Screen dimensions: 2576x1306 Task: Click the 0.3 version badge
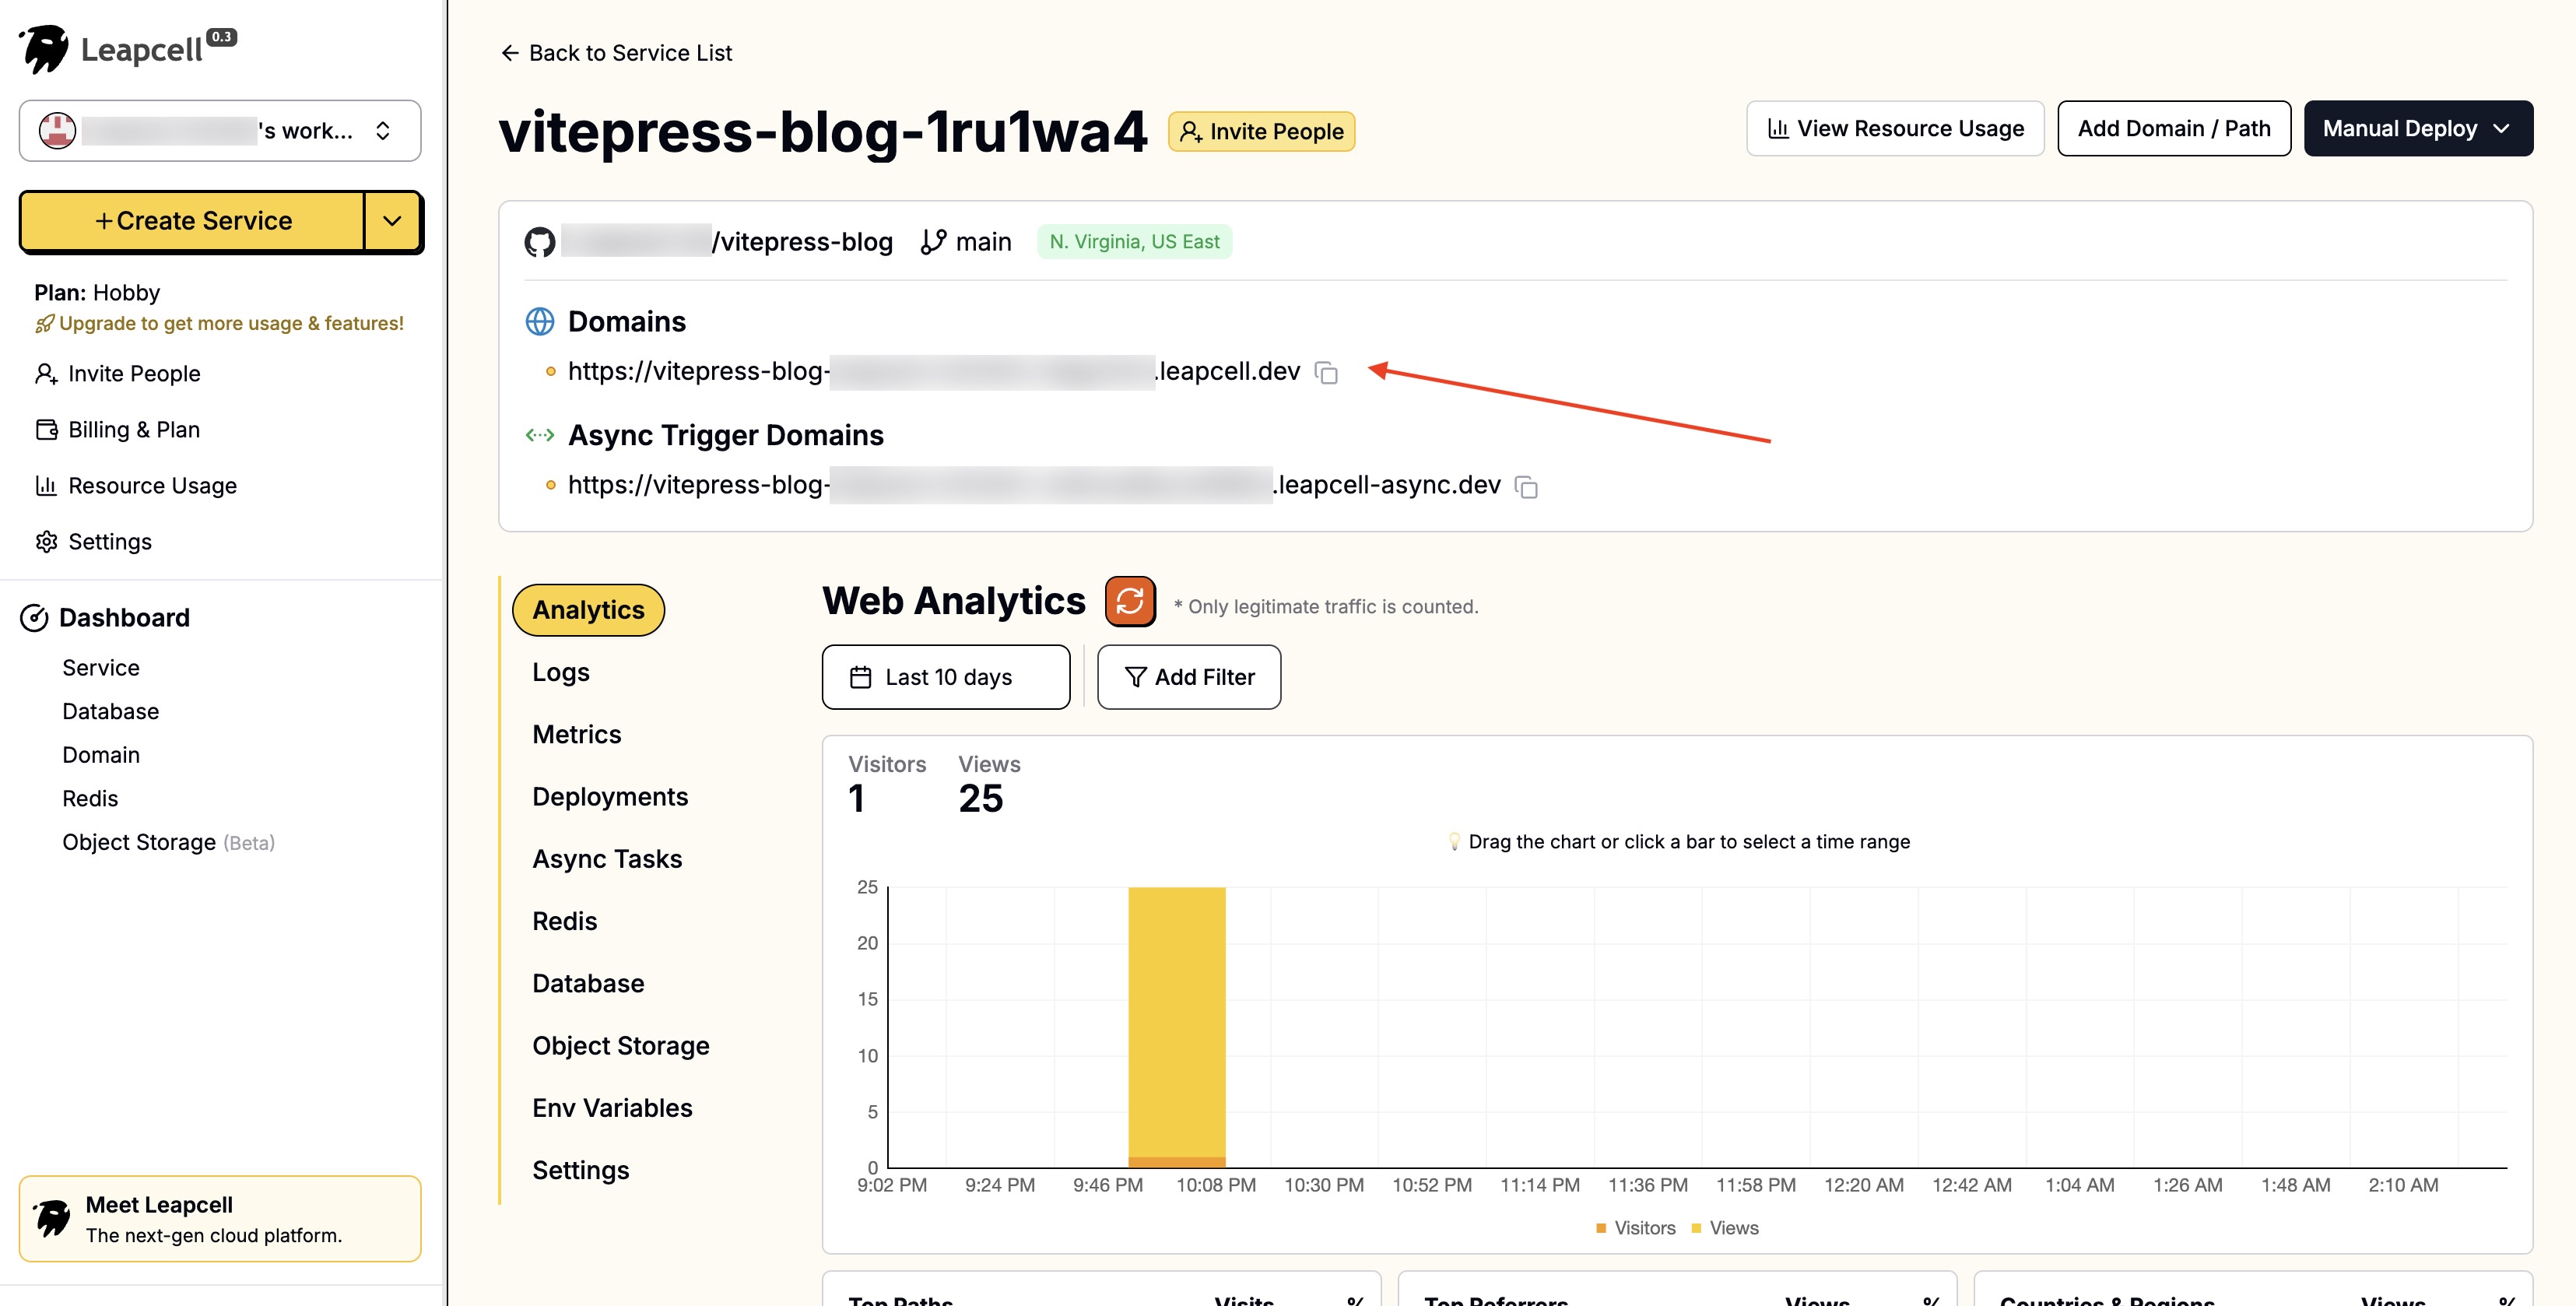221,37
